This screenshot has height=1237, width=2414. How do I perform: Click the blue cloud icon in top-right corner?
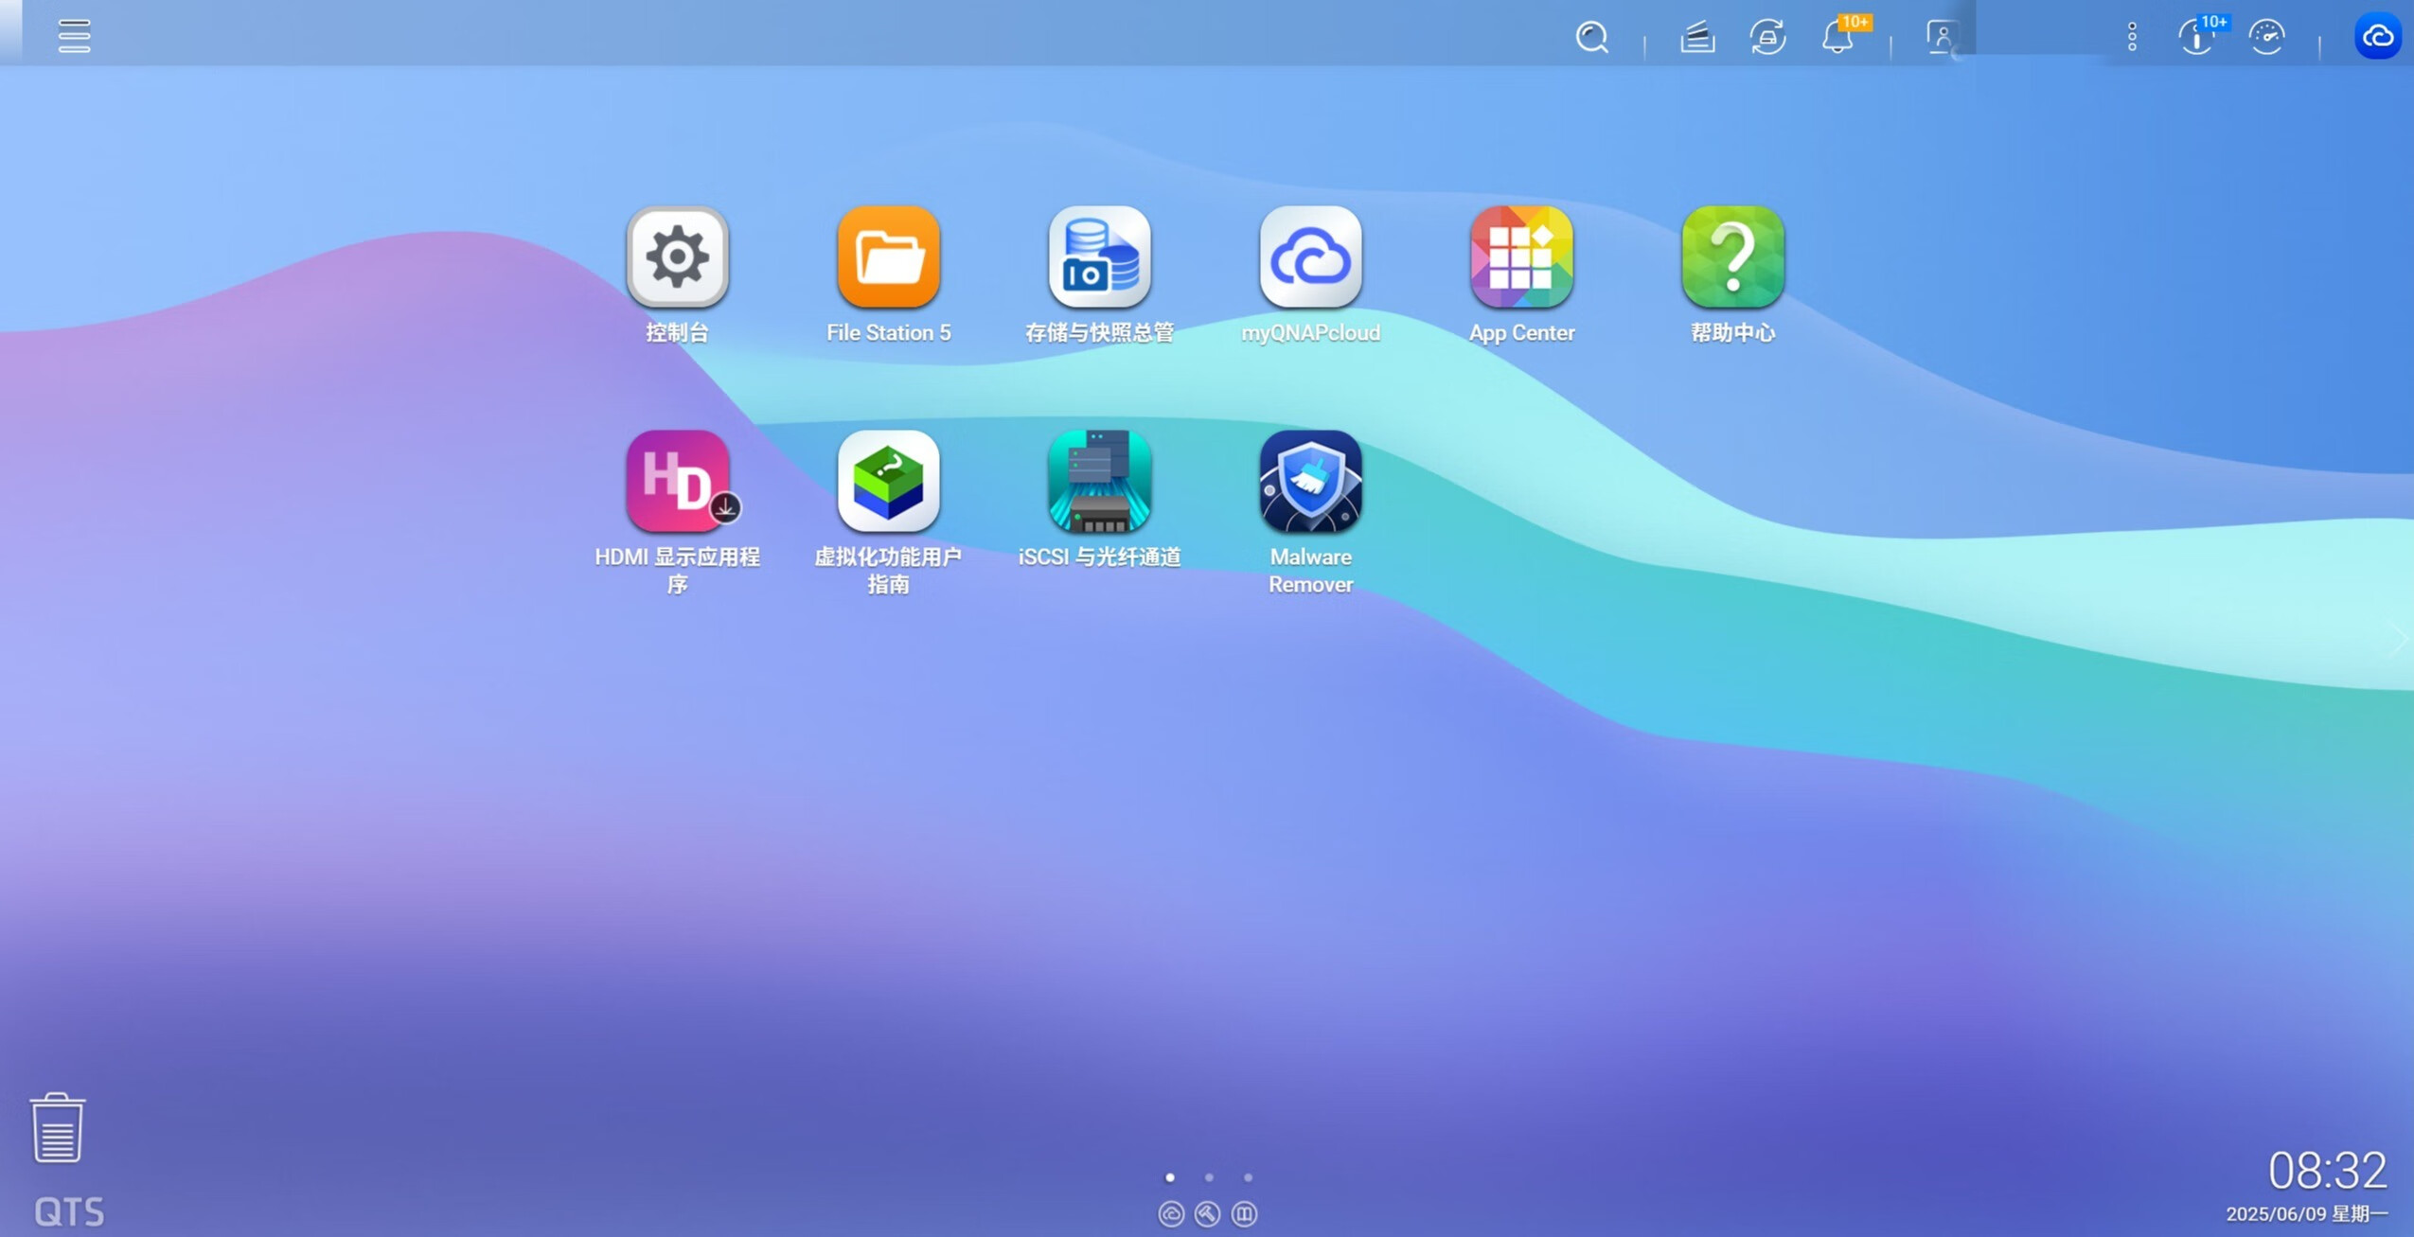[2377, 37]
